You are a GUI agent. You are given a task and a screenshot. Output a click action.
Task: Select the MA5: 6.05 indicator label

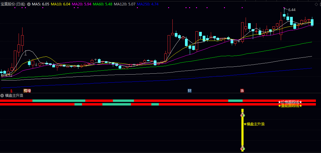click(41, 4)
